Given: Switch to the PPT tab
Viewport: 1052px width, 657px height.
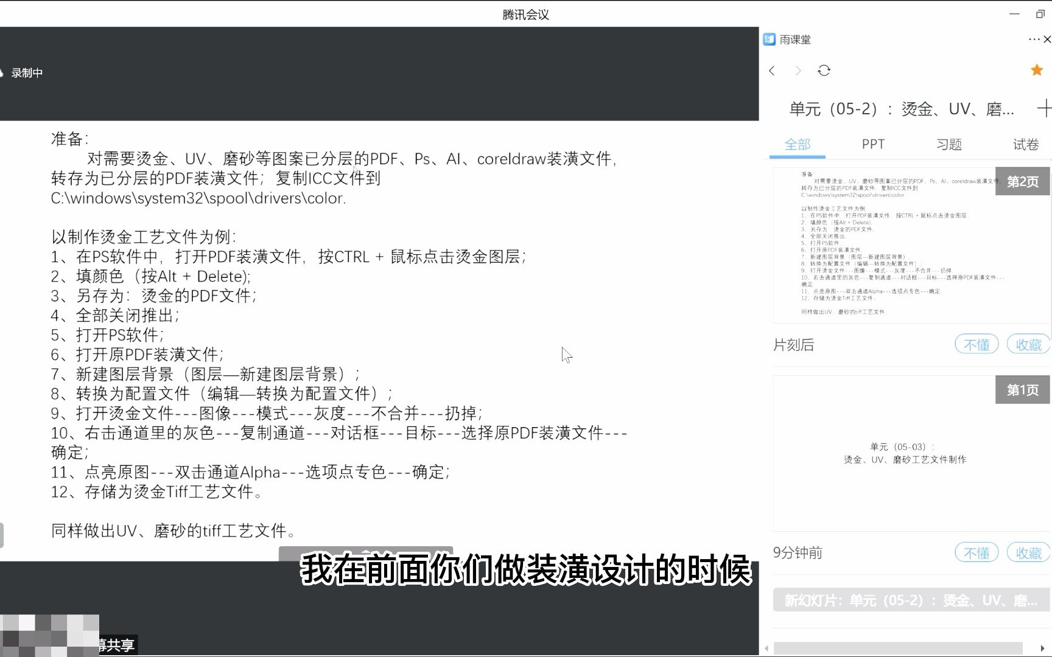Looking at the screenshot, I should [873, 145].
